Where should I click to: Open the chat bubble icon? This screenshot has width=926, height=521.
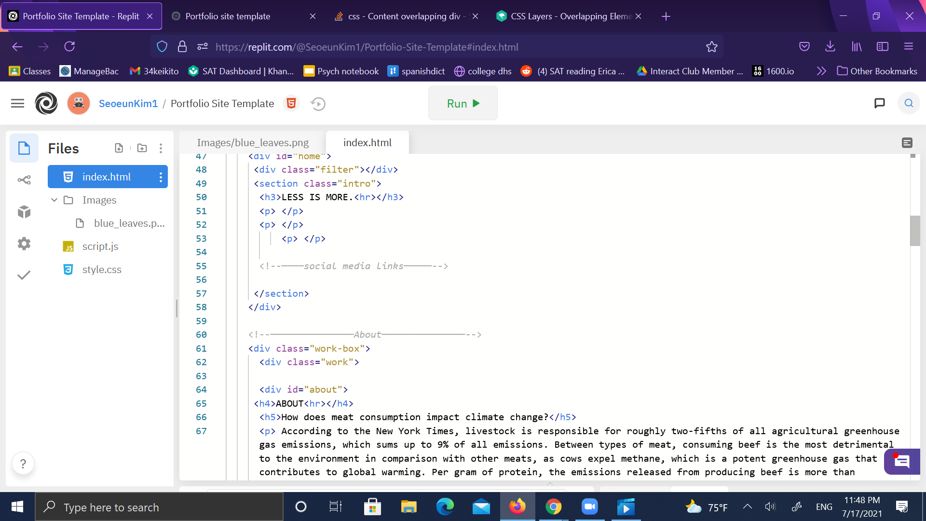pyautogui.click(x=879, y=103)
